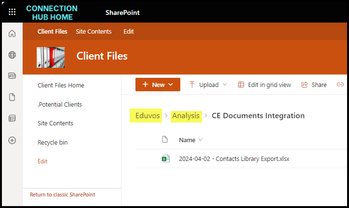The height and width of the screenshot is (208, 349).
Task: Open the news feed icon in rail
Action: [x=12, y=76]
